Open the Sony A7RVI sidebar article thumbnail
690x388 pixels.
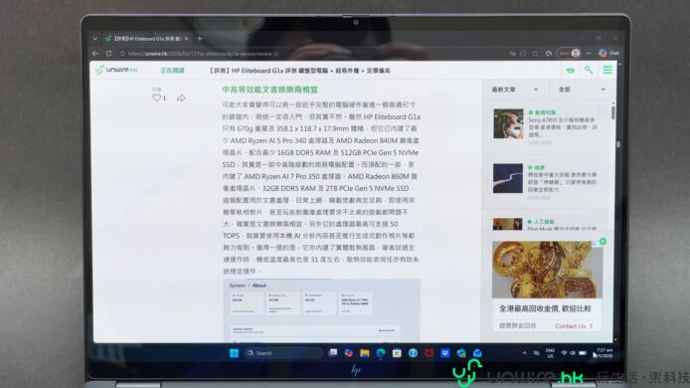pos(508,123)
